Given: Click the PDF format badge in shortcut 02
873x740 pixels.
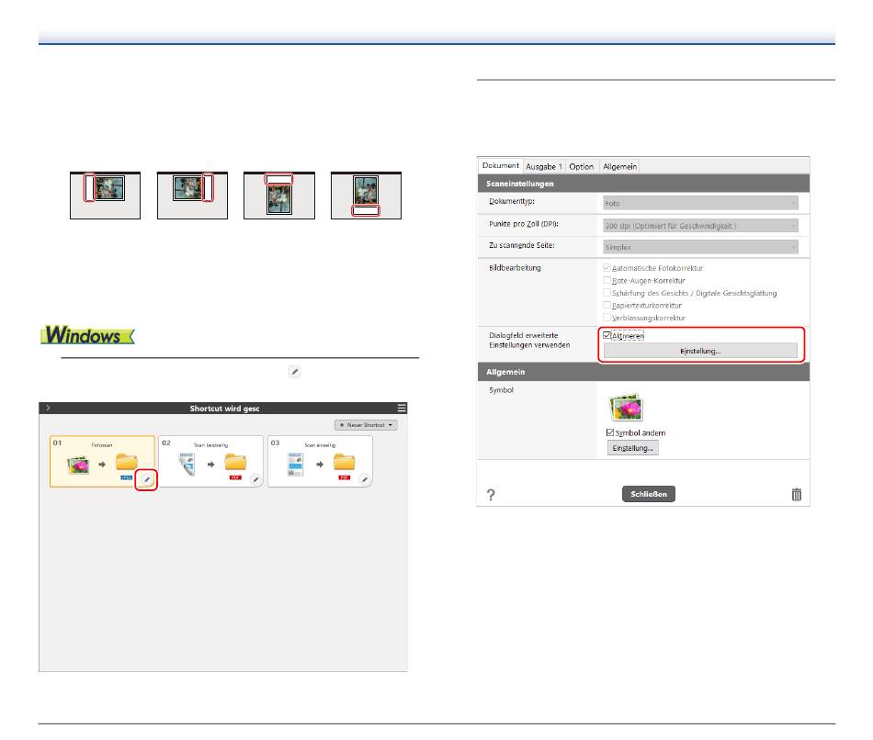Looking at the screenshot, I should 235,477.
